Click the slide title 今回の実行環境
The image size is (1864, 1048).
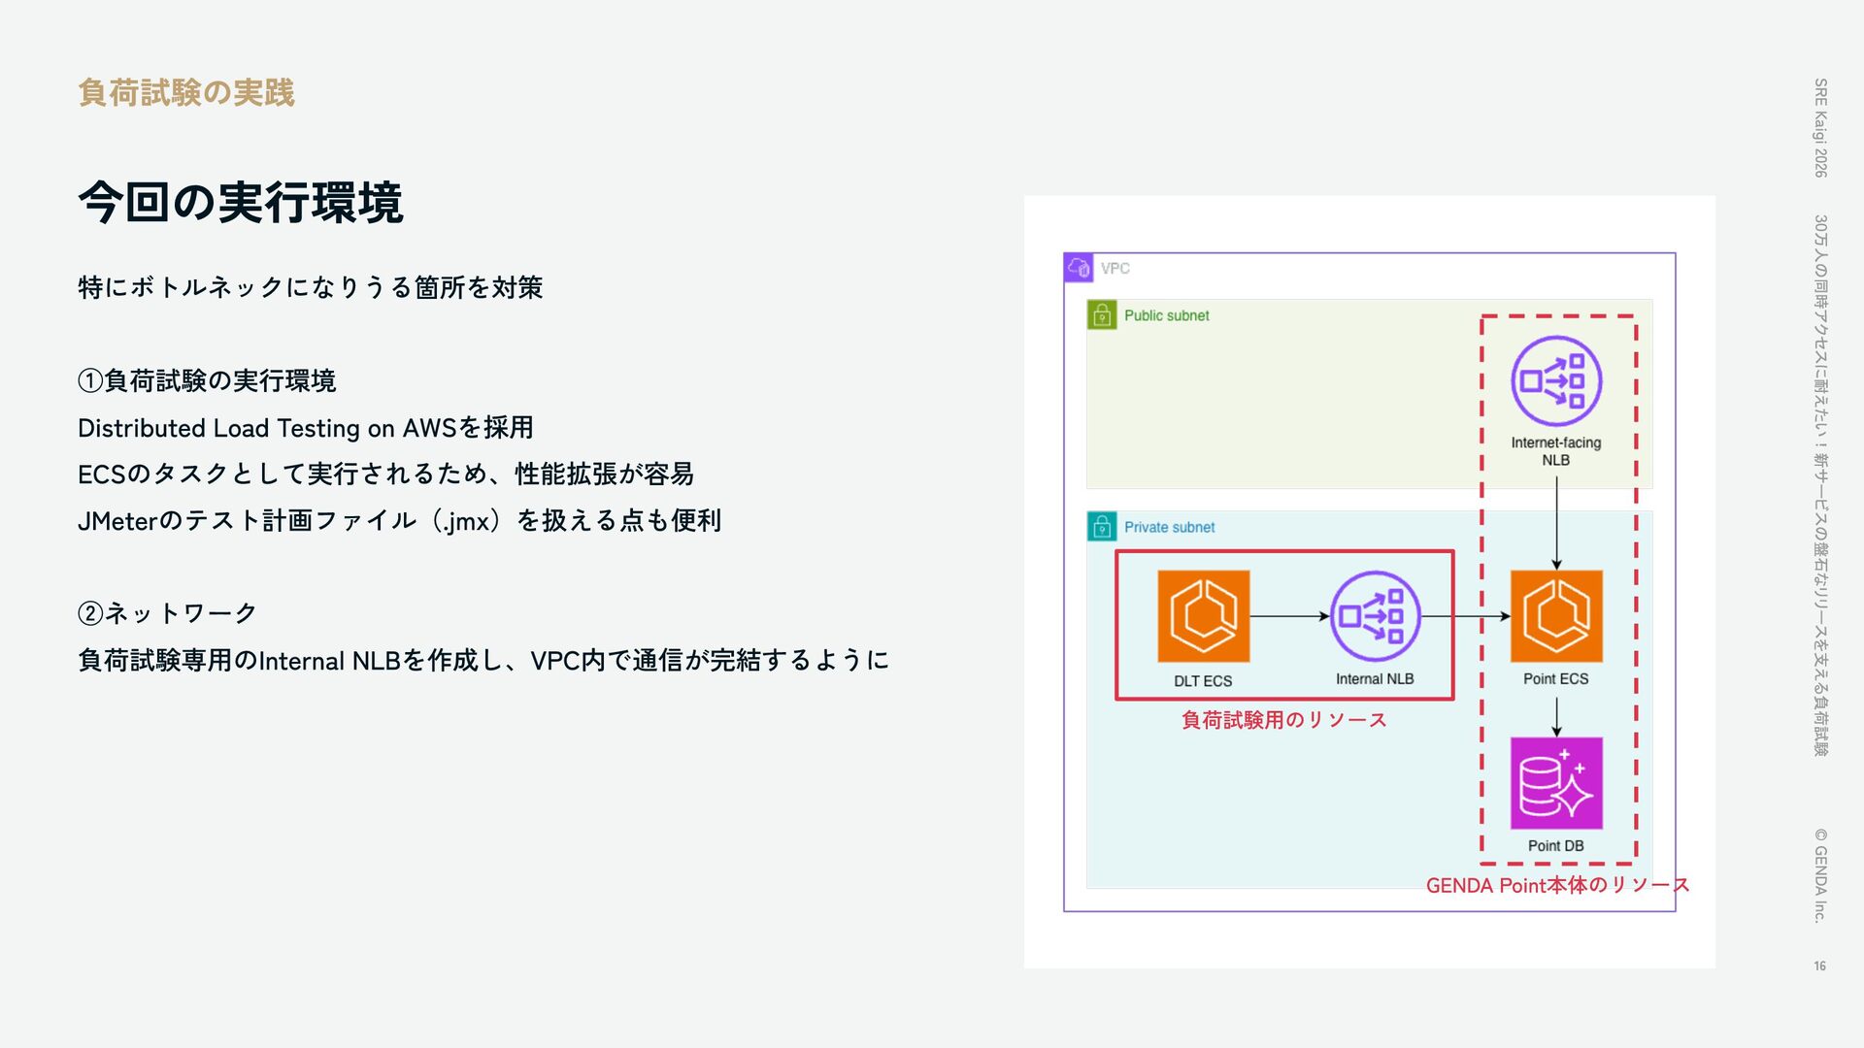[x=241, y=203]
